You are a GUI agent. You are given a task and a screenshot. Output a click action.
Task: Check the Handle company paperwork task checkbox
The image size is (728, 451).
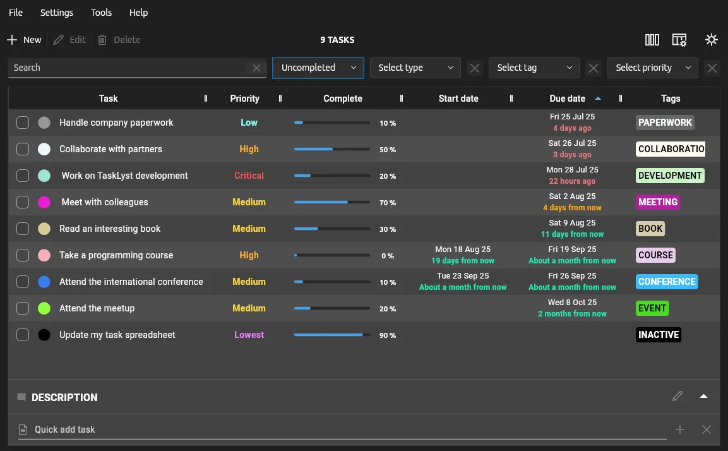coord(23,123)
